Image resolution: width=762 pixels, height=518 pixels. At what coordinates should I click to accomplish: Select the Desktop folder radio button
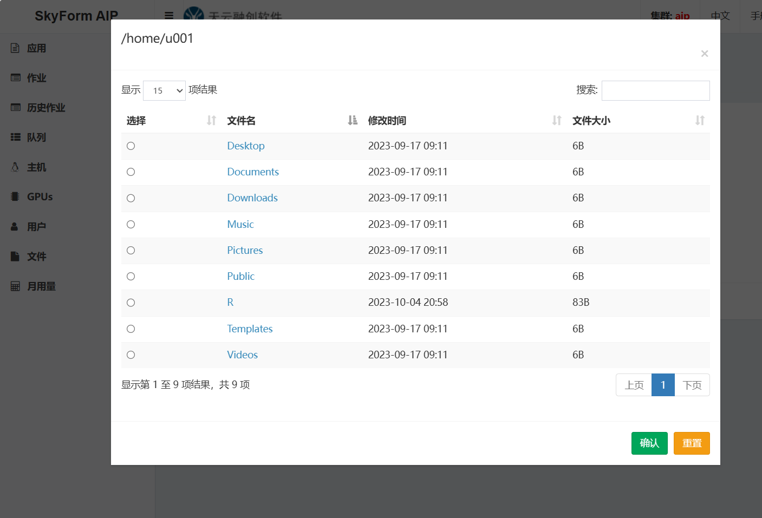(x=131, y=146)
